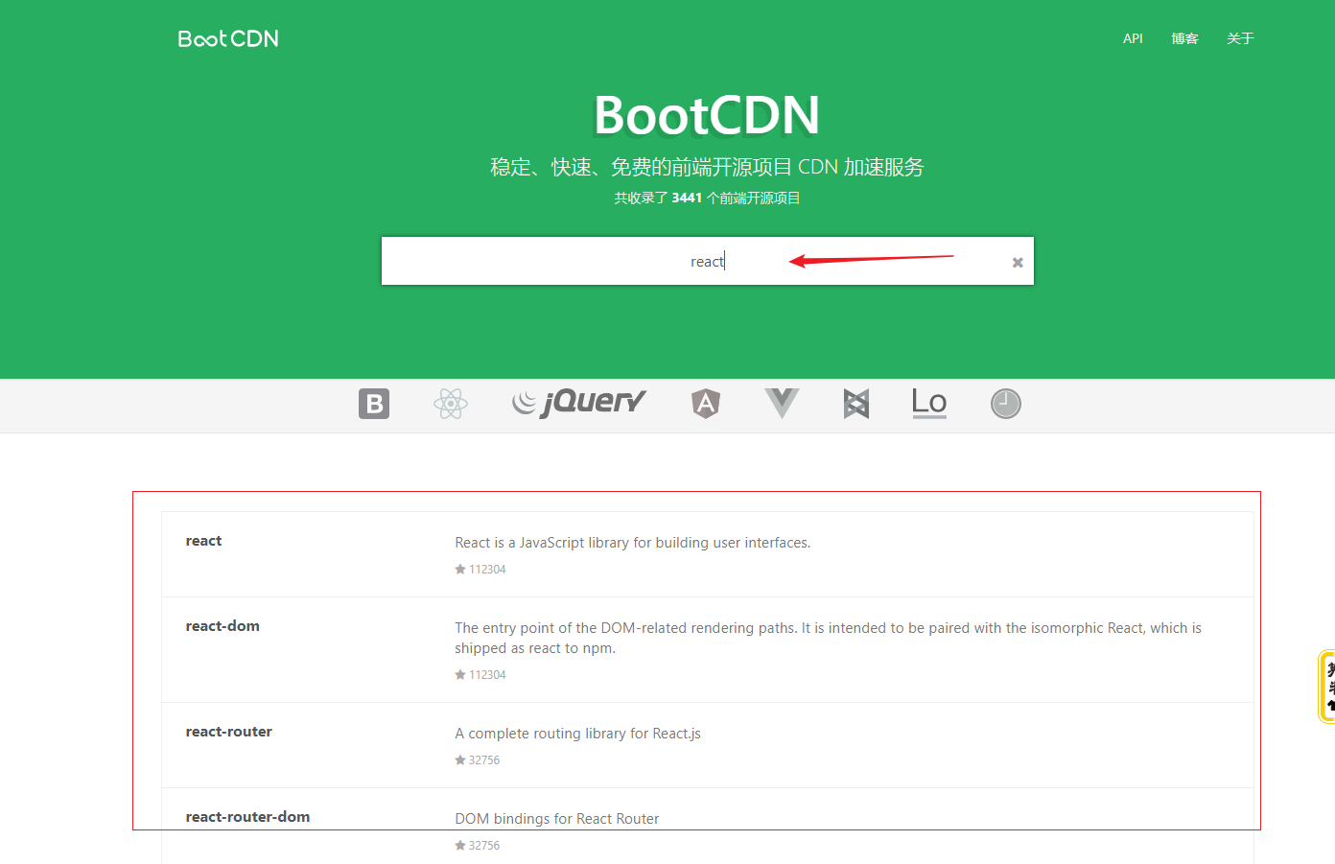This screenshot has height=864, width=1335.
Task: Click the star icon in react-router-dom row
Action: (460, 846)
